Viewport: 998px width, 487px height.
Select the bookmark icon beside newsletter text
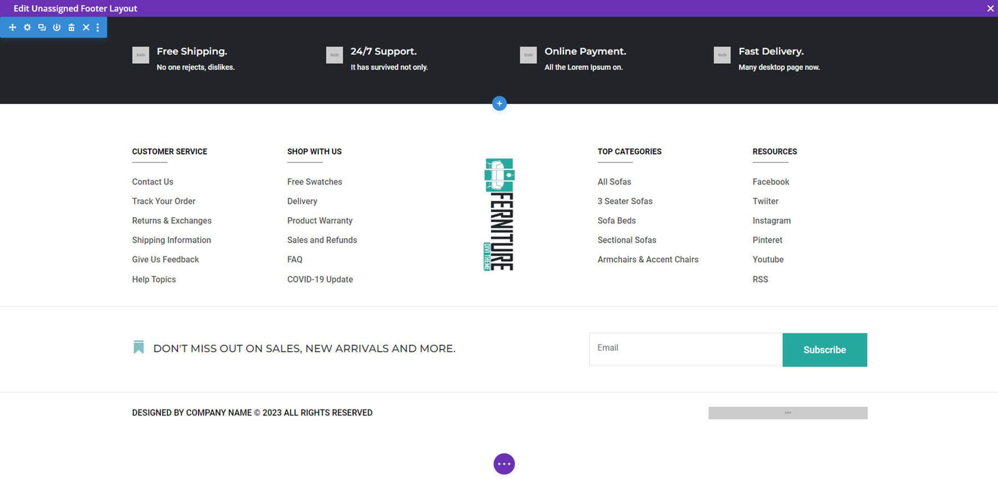click(x=139, y=347)
